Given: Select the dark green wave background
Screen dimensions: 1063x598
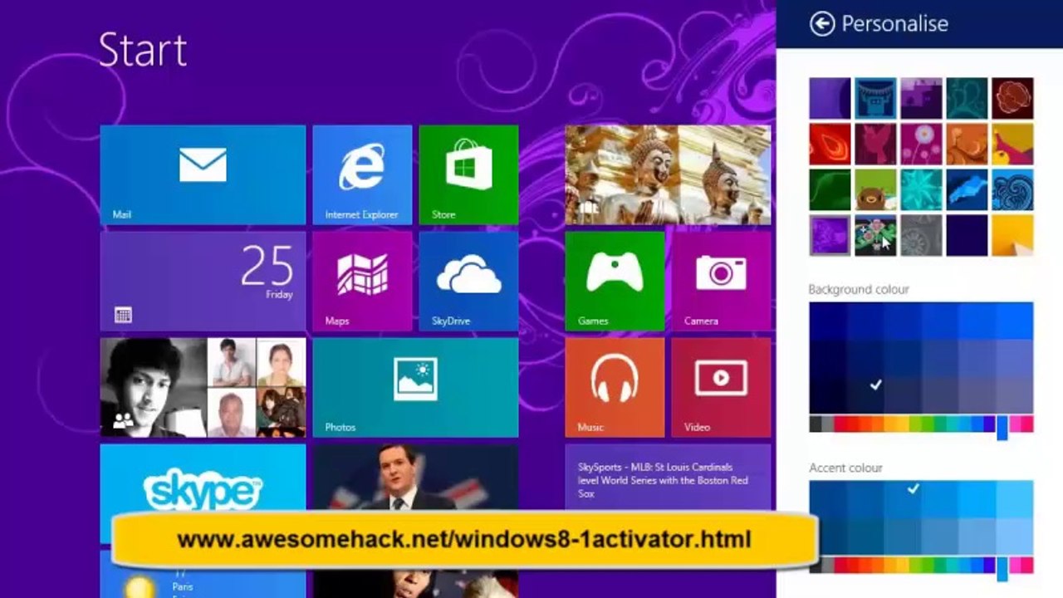Looking at the screenshot, I should [x=830, y=190].
